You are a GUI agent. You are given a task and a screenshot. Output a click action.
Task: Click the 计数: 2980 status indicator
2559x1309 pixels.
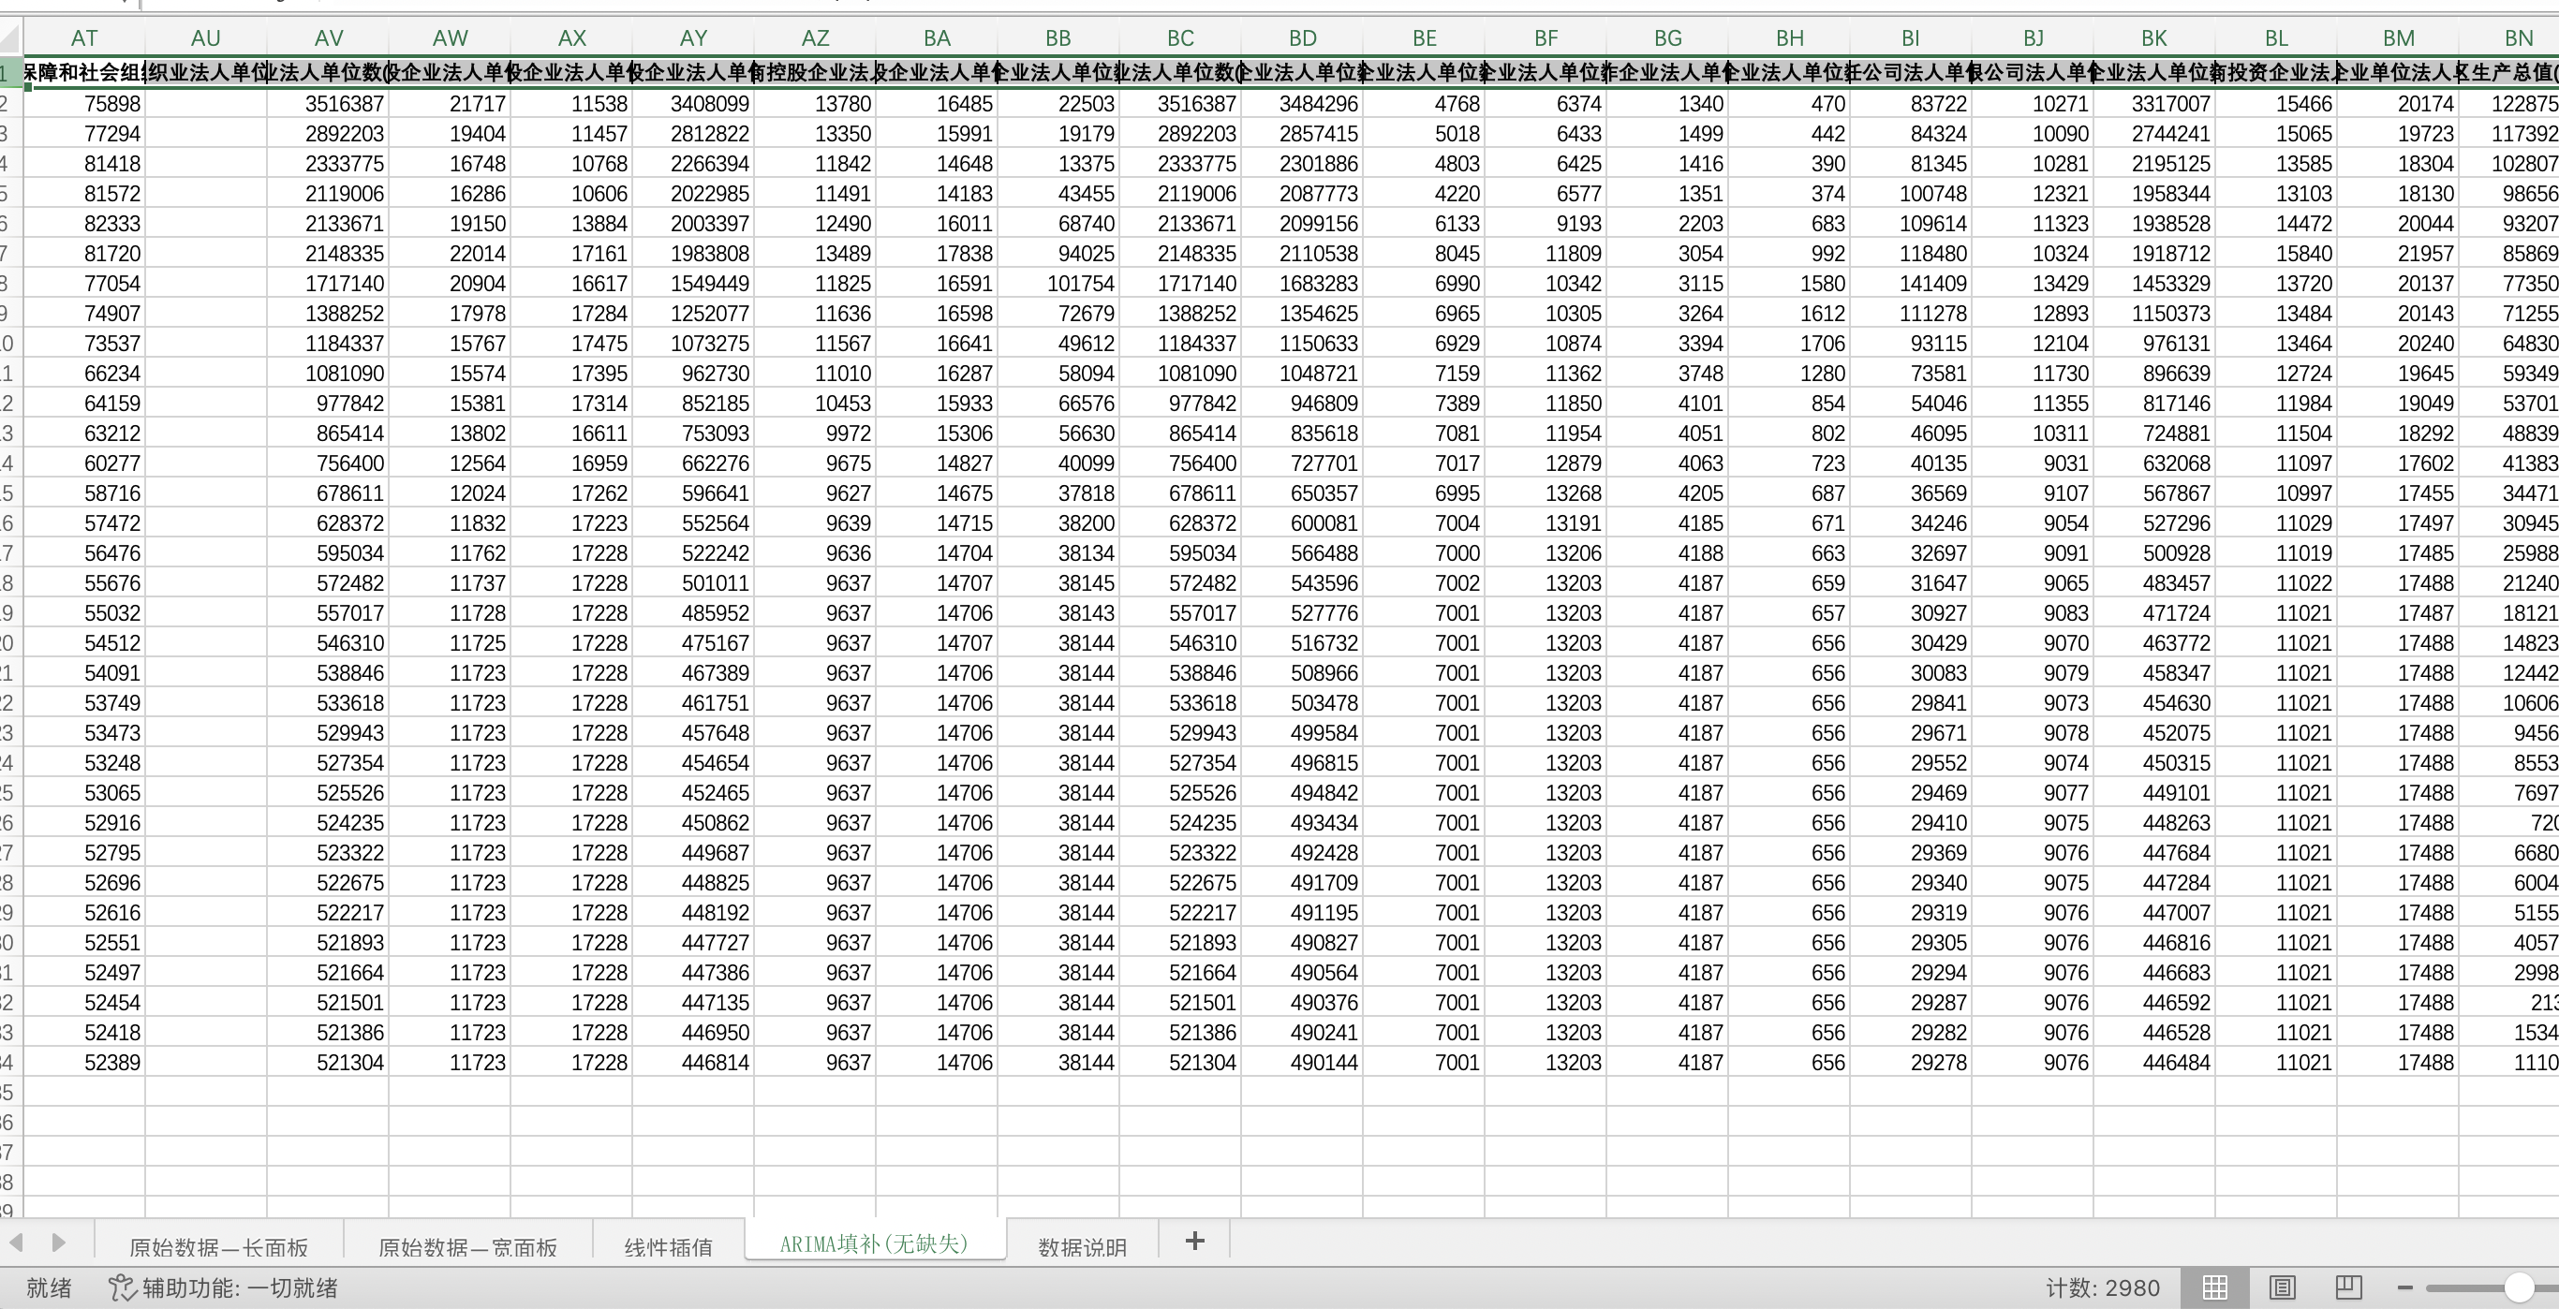click(2103, 1288)
